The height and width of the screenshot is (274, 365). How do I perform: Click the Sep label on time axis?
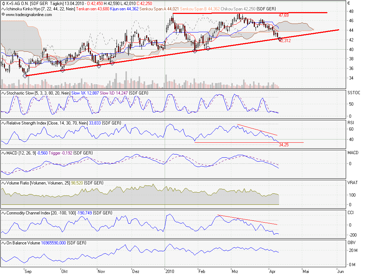point(28,272)
